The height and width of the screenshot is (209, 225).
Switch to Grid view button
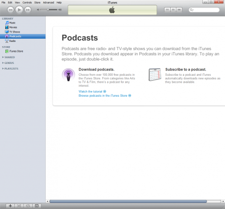173,10
